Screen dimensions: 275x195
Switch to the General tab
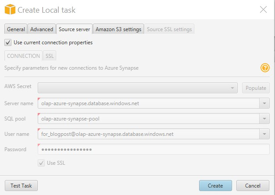pos(16,29)
